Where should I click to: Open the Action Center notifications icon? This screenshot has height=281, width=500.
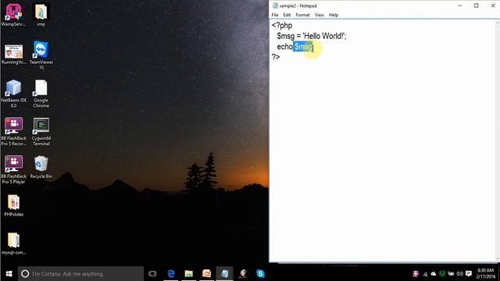469,274
